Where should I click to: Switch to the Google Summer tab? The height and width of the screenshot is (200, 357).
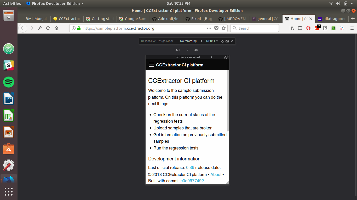click(x=133, y=19)
